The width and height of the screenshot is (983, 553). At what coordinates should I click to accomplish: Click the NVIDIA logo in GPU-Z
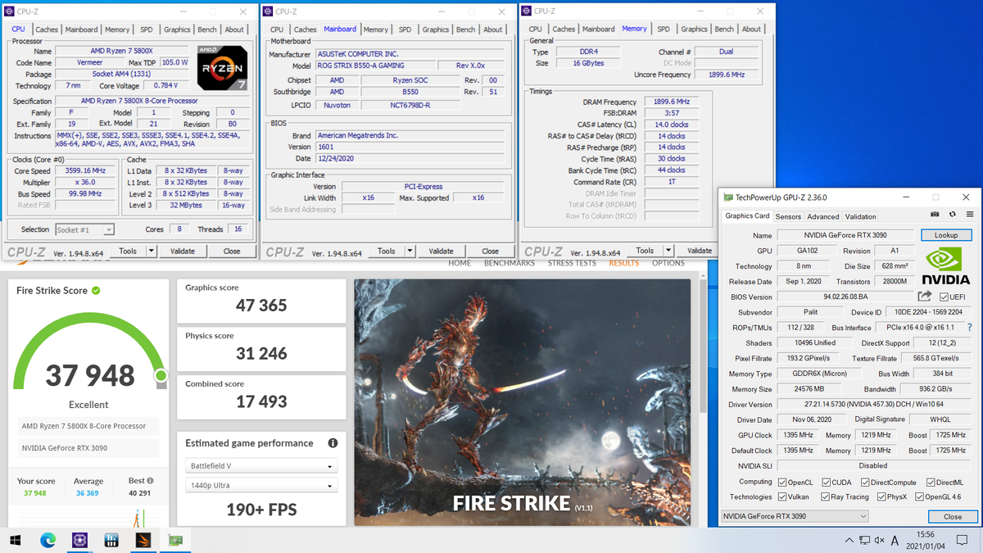click(946, 266)
